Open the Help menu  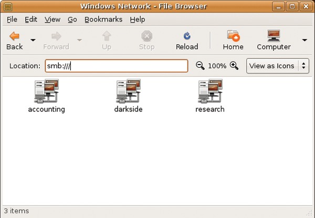[x=138, y=19]
